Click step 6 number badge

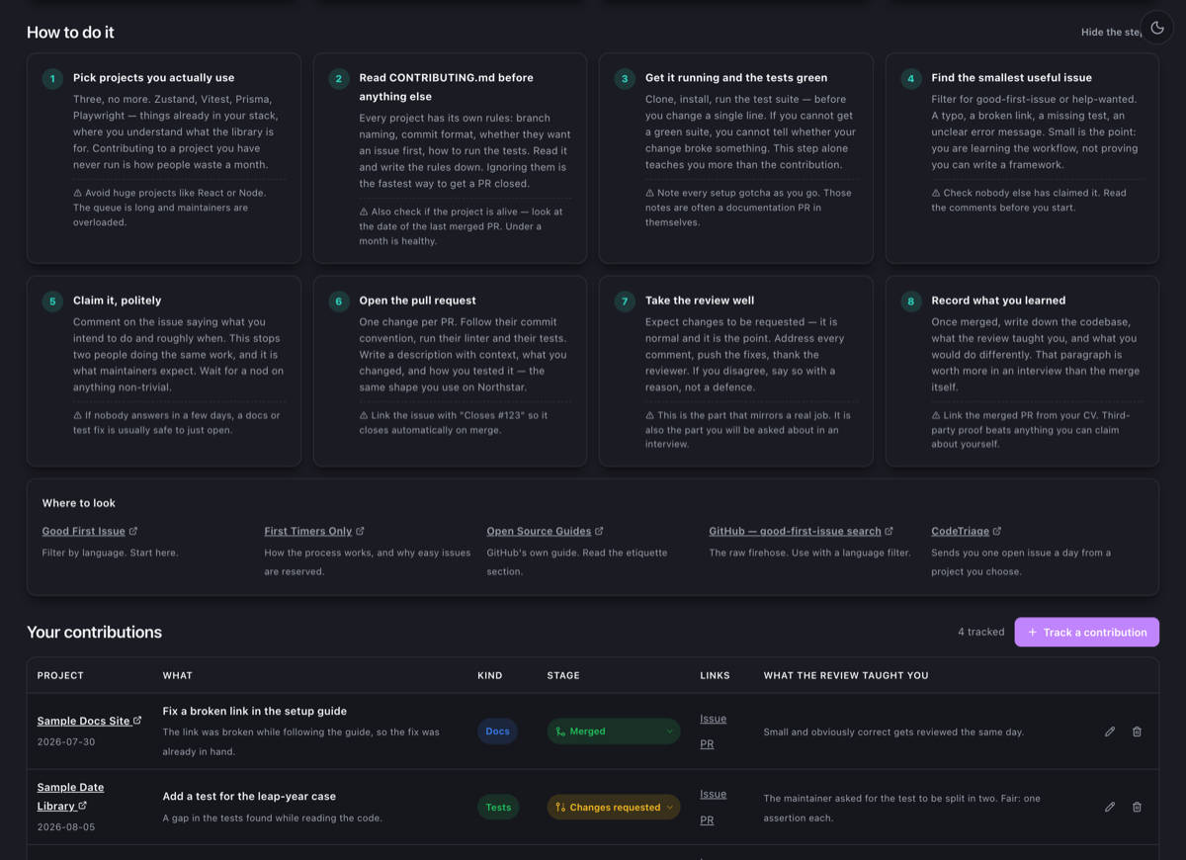(x=339, y=301)
